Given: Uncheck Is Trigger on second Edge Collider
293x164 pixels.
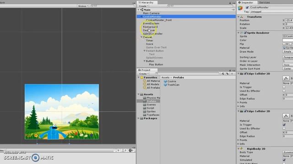Looking at the screenshot, I should tap(284, 125).
